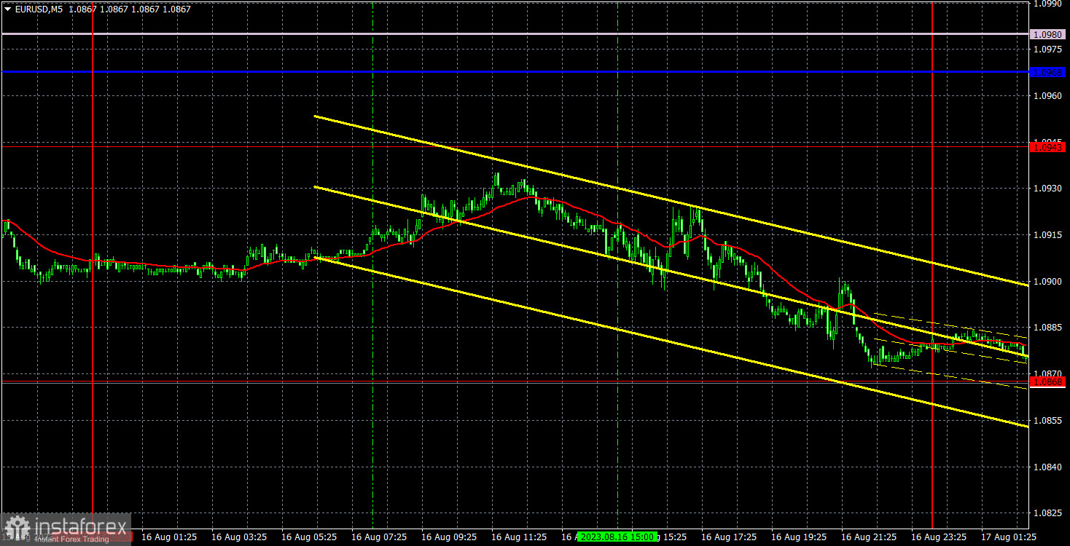Select the upper yellow channel line

pos(671,201)
